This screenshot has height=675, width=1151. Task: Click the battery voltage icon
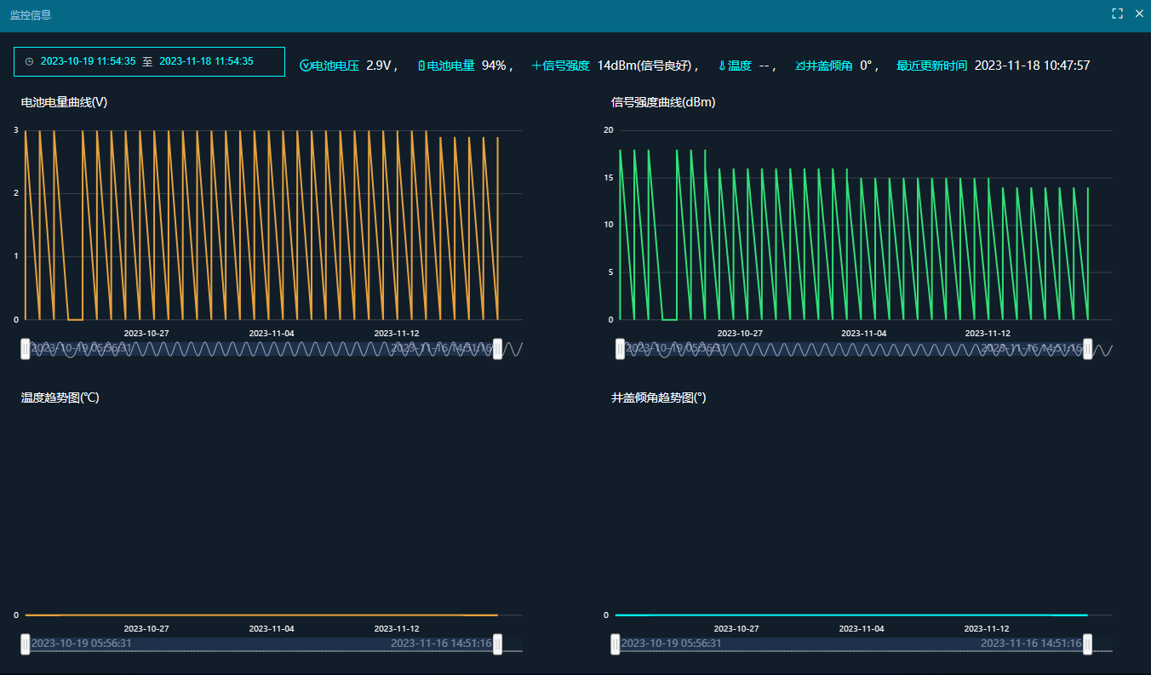point(306,66)
